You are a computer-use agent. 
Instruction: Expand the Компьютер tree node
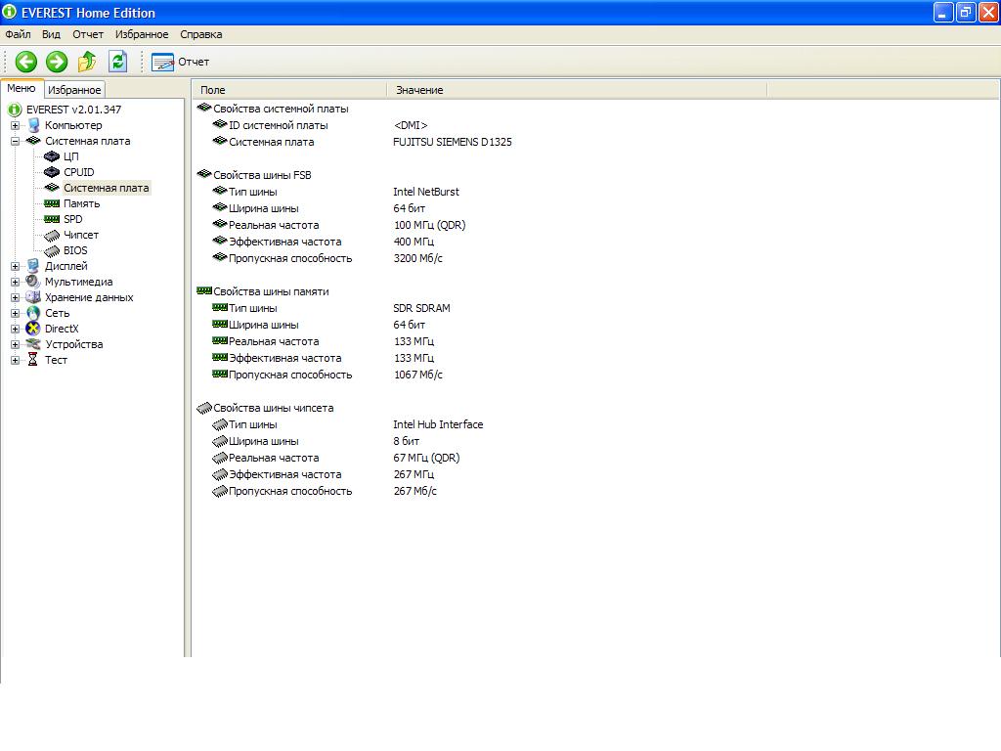pos(15,125)
